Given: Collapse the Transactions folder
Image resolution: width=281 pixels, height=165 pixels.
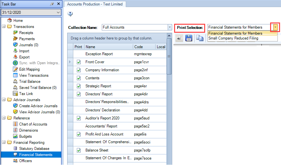Looking at the screenshot, I should tap(4, 26).
